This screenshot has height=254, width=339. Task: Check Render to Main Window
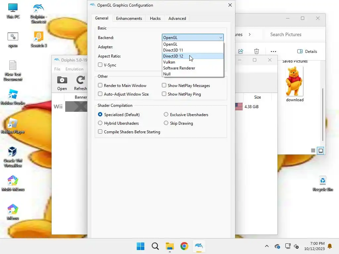[100, 85]
